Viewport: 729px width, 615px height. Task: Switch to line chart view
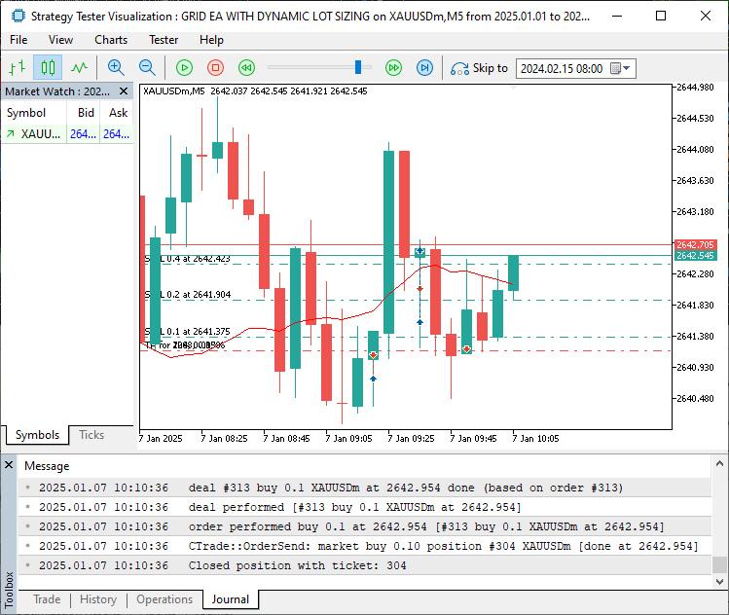coord(79,67)
